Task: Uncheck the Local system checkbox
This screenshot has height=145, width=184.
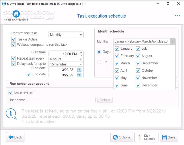Action: 11,92
